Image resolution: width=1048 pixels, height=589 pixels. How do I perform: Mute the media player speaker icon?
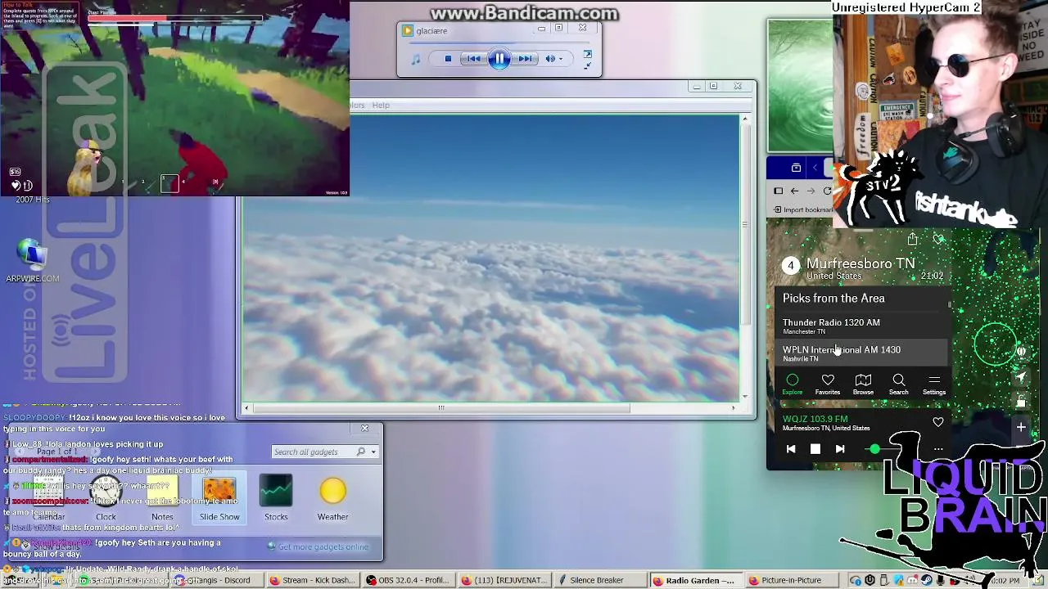coord(550,58)
